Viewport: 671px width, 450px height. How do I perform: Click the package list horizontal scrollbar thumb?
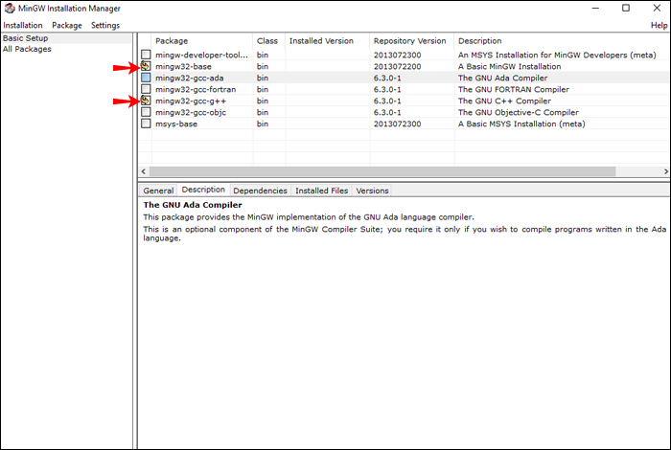(382, 171)
